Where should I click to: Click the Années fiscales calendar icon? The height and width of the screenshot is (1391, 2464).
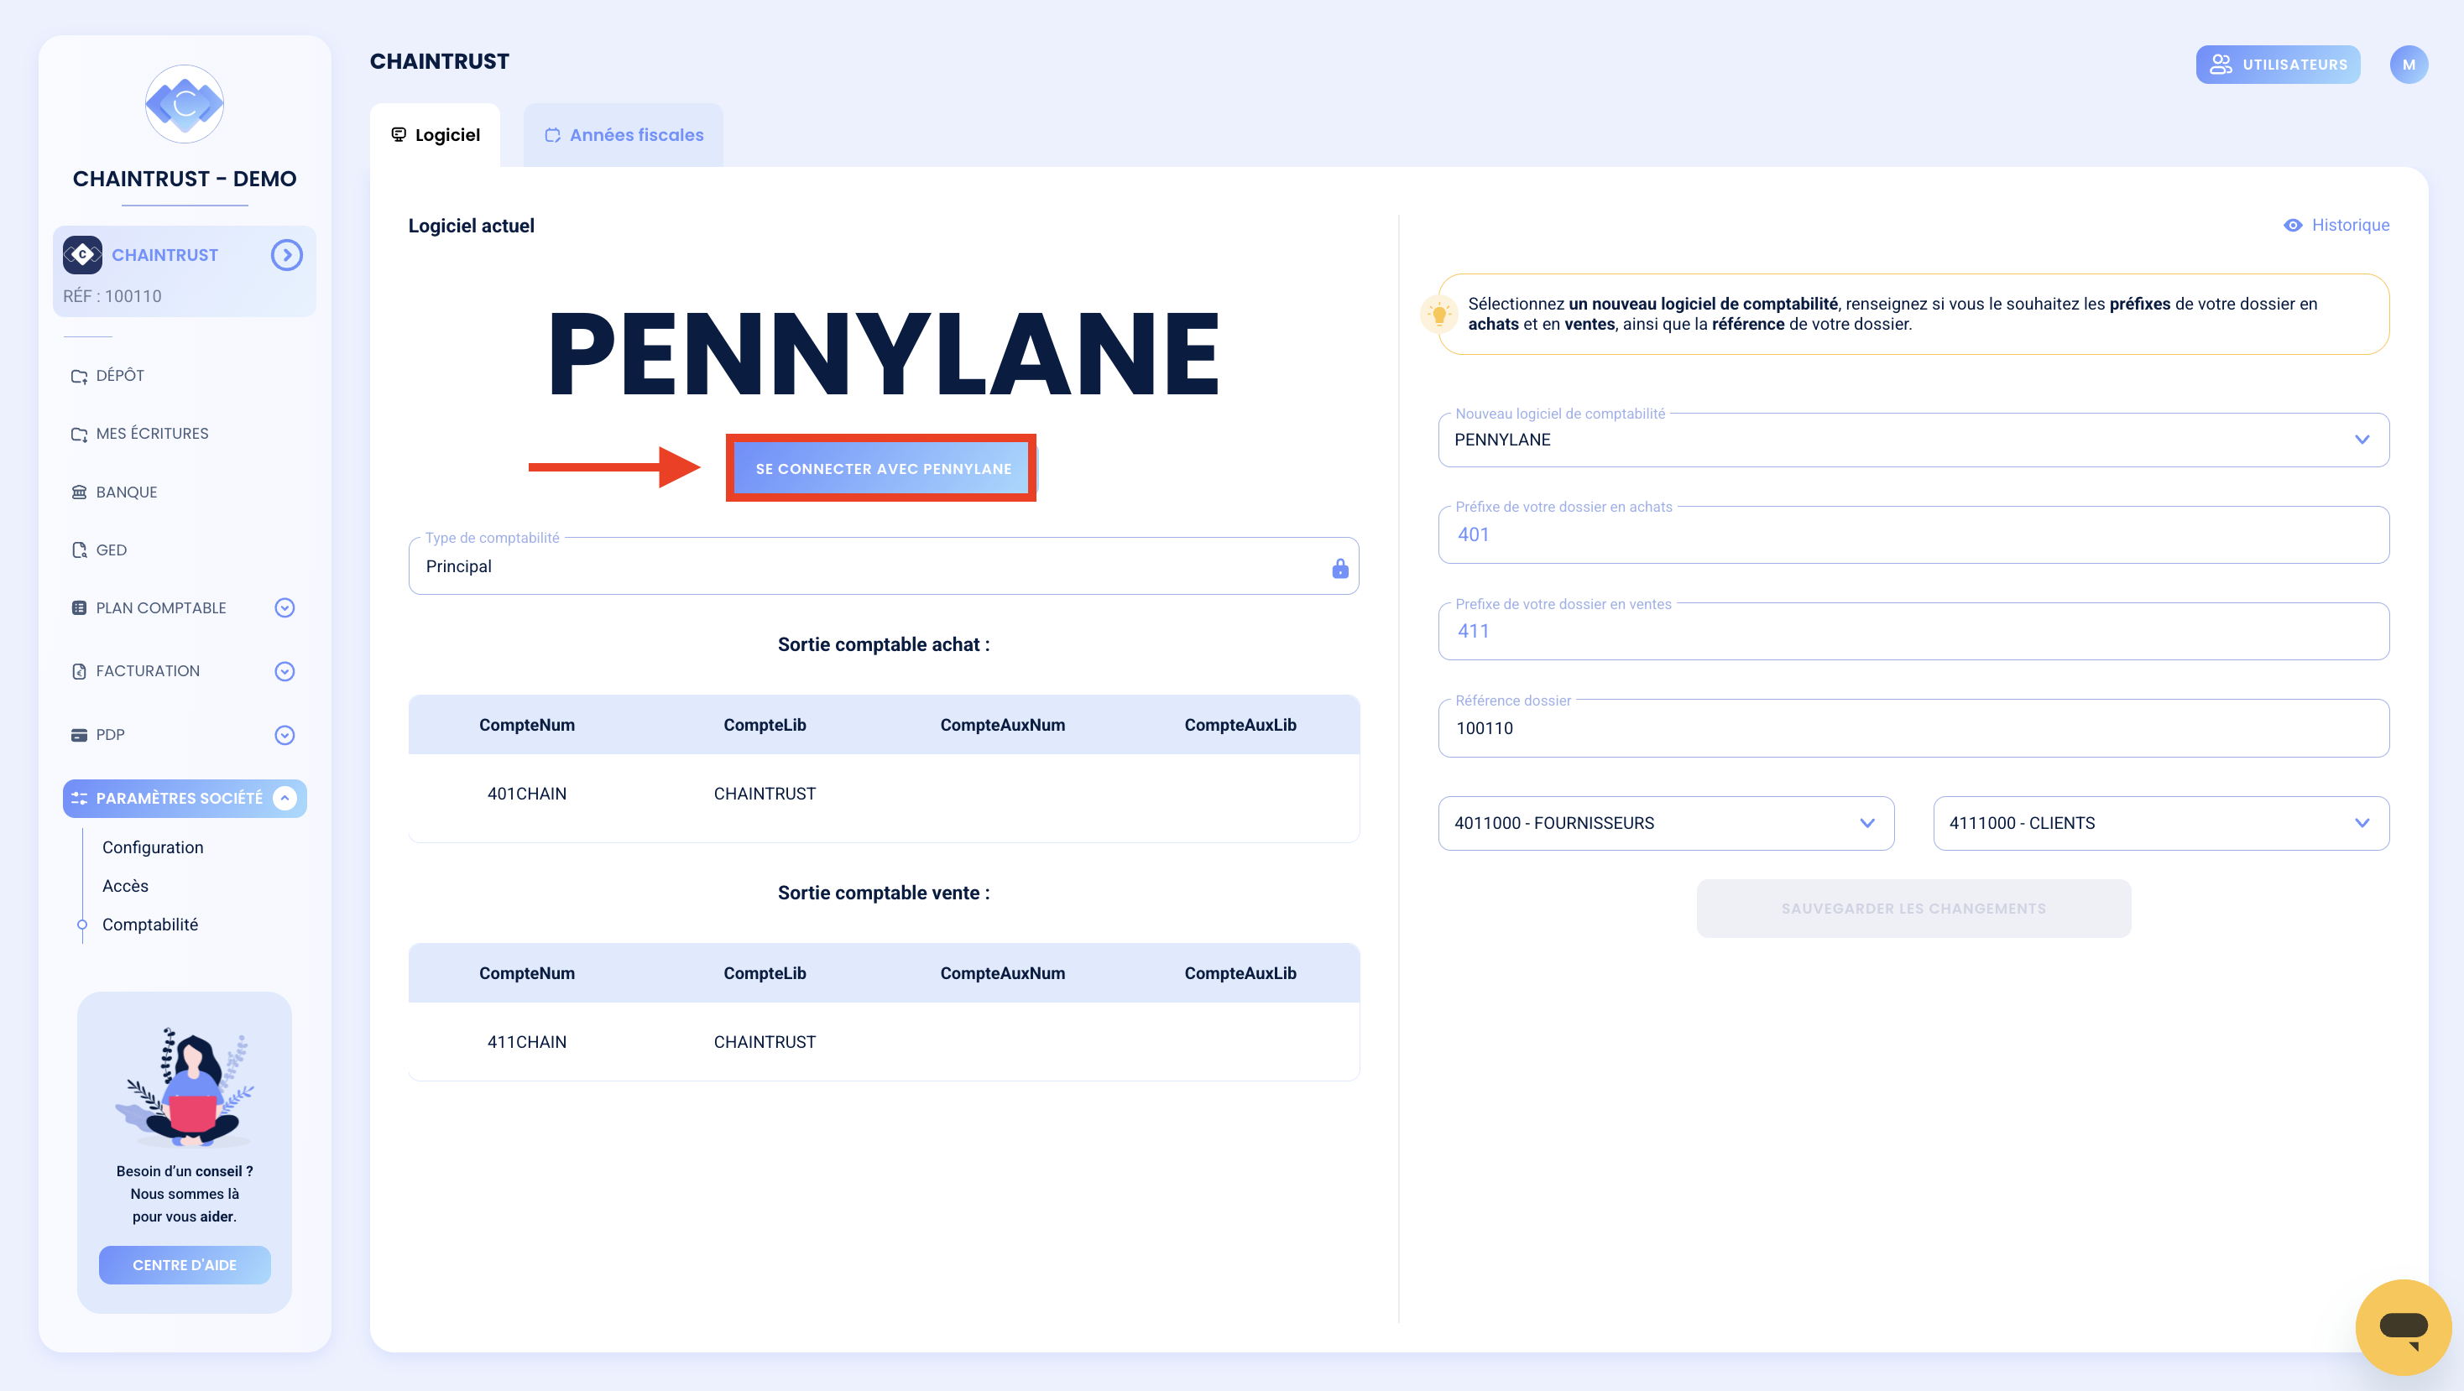pyautogui.click(x=553, y=135)
